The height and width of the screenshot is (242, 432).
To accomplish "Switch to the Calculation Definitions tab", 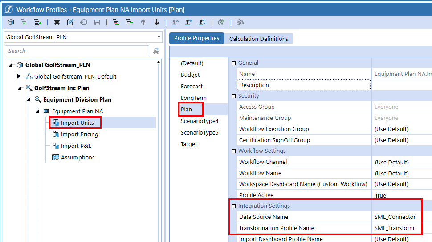I will click(x=259, y=39).
